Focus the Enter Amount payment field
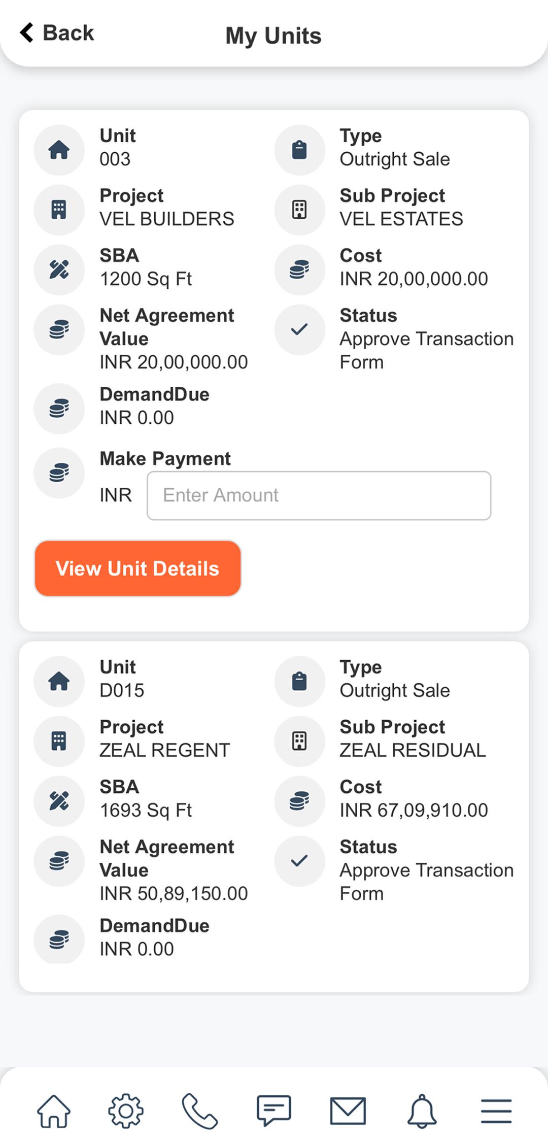The height and width of the screenshot is (1142, 548). pyautogui.click(x=319, y=495)
